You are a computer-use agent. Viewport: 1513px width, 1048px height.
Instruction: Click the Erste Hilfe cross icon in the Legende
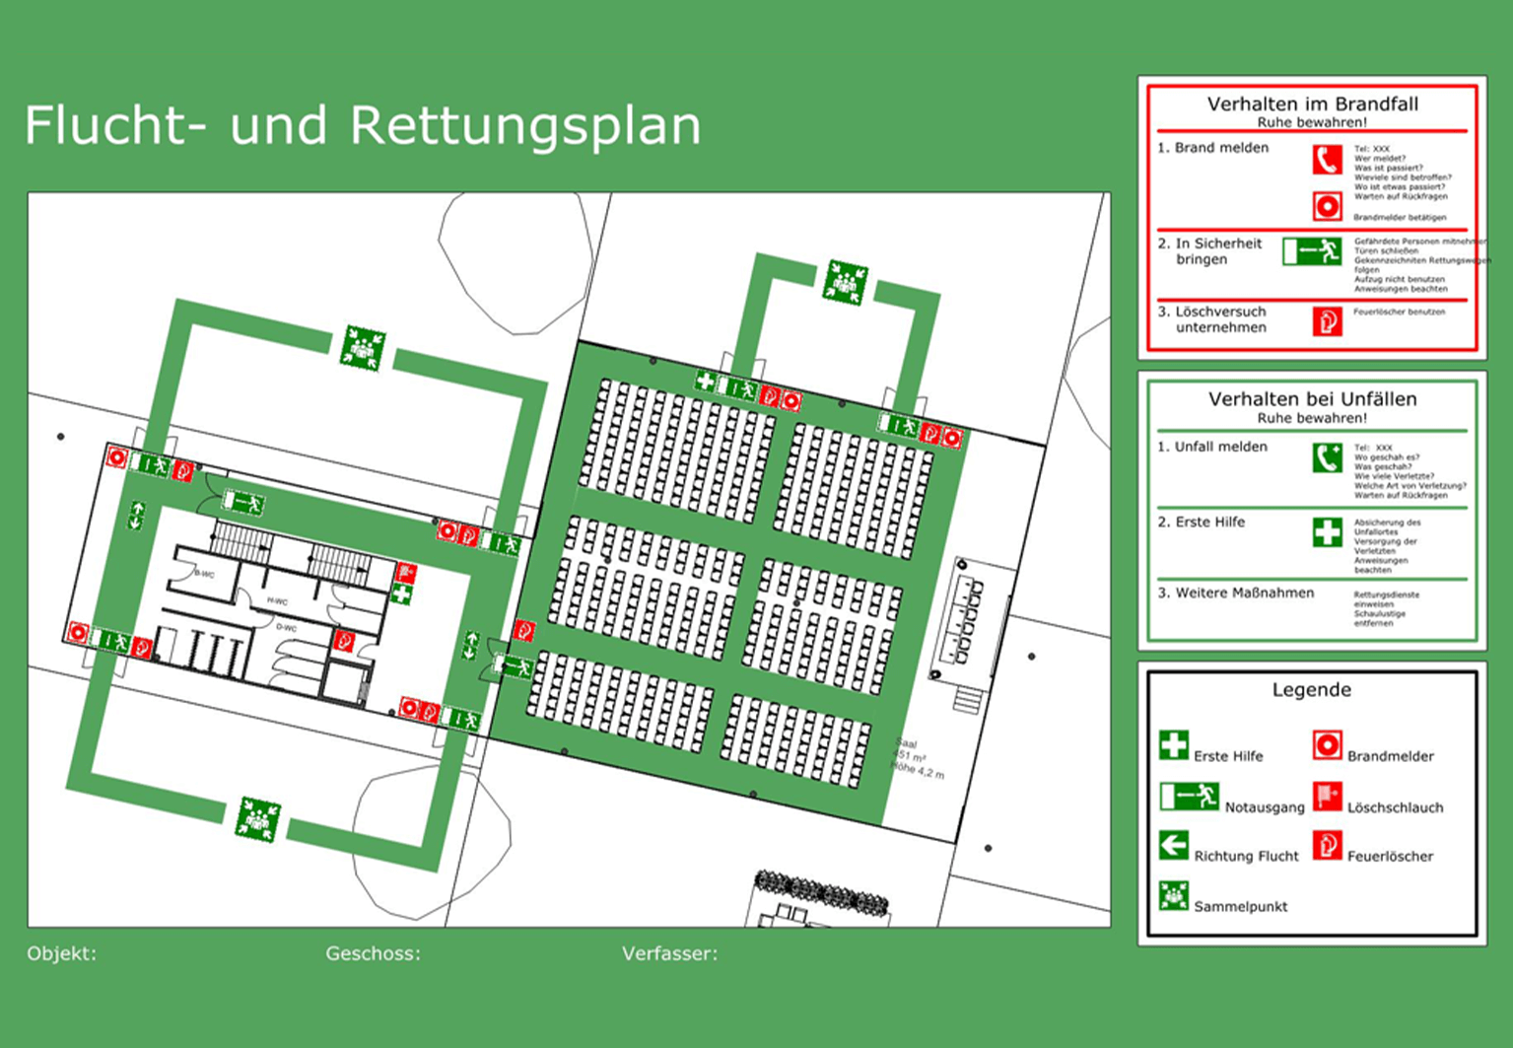(x=1173, y=745)
